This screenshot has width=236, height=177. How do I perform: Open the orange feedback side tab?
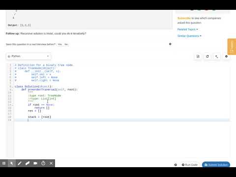pos(232,47)
